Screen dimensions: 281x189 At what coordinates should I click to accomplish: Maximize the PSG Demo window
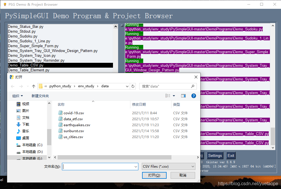(x=262, y=4)
